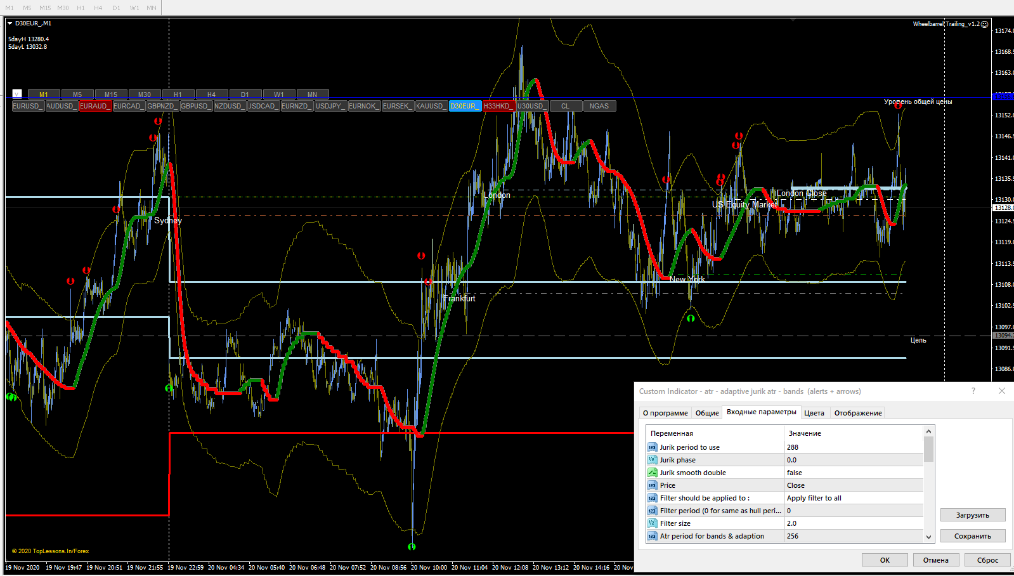1014x576 pixels.
Task: Click the Atr period for bands icon
Action: point(652,536)
